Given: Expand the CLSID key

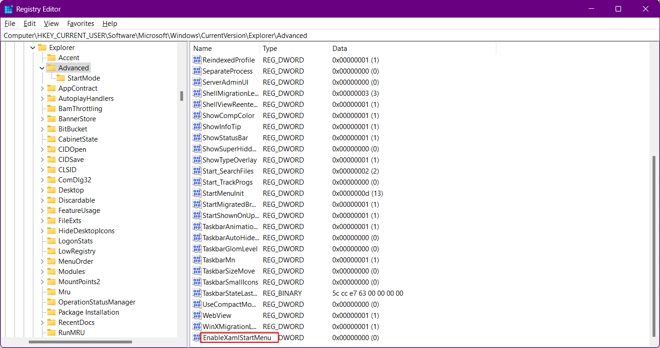Looking at the screenshot, I should point(42,170).
